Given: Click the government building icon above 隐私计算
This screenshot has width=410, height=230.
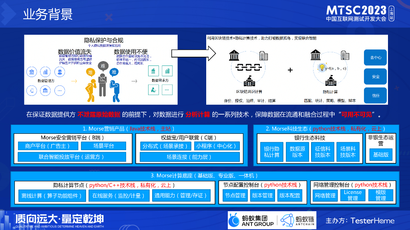Looking at the screenshot, I should 330,80.
